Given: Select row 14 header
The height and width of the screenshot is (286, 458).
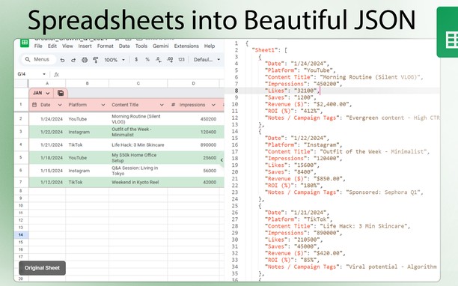Looking at the screenshot, I should click(x=21, y=234).
